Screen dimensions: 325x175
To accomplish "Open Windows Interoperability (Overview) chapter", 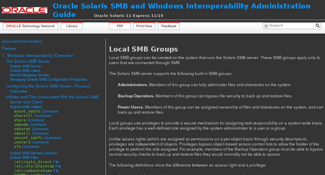I will click(x=40, y=56).
